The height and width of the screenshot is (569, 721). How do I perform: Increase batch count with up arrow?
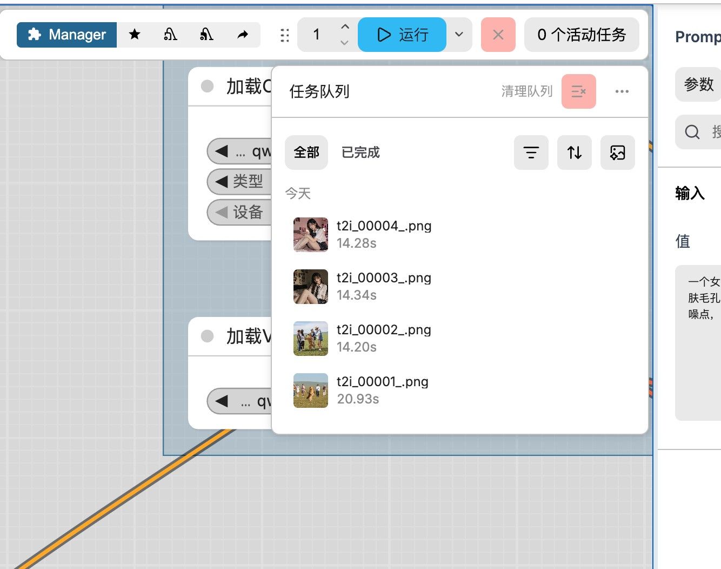pos(345,27)
